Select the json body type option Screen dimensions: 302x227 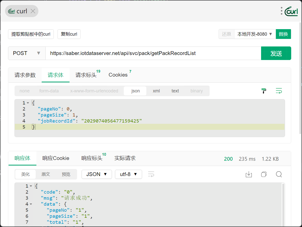click(135, 91)
